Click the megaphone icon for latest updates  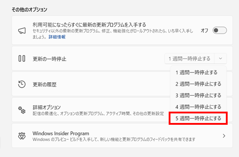pos(22,30)
